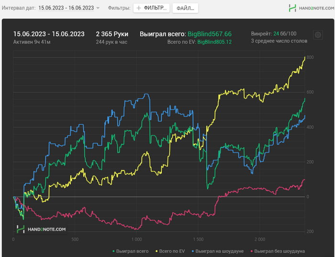The image size is (335, 257).
Task: Click the total won value BigBlind567.66
Action: [210, 34]
